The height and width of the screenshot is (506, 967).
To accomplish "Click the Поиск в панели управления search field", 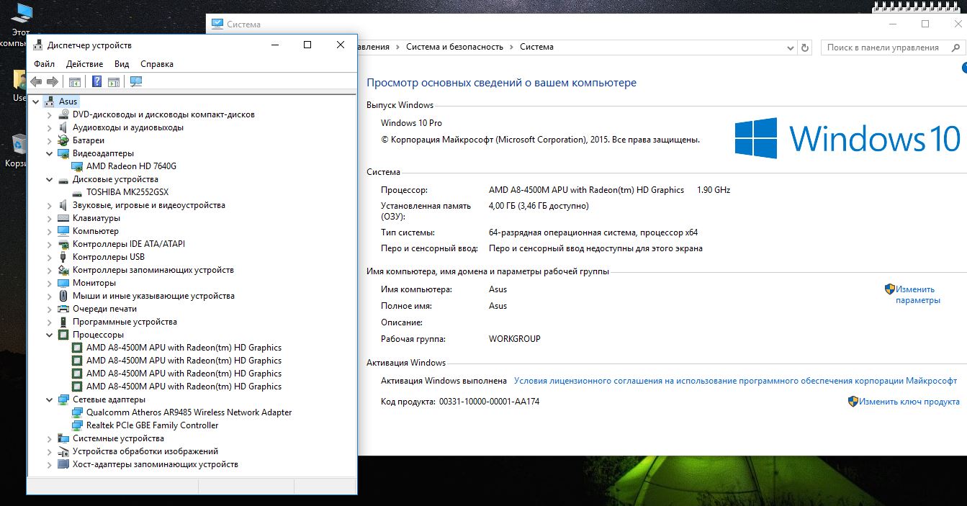I will 892,47.
